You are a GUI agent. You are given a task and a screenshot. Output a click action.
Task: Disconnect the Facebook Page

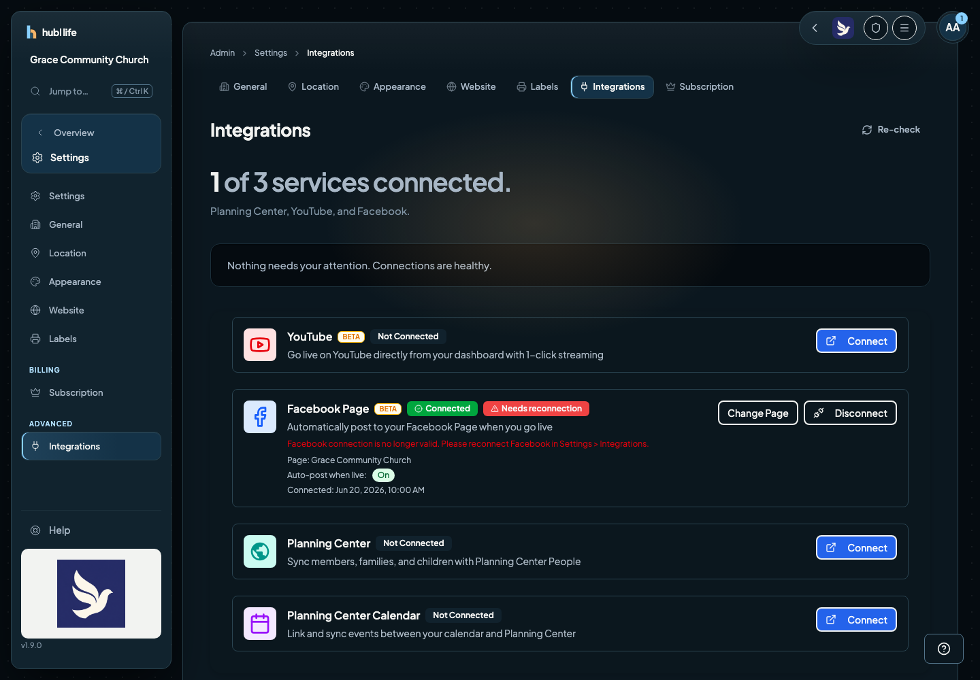click(x=850, y=413)
